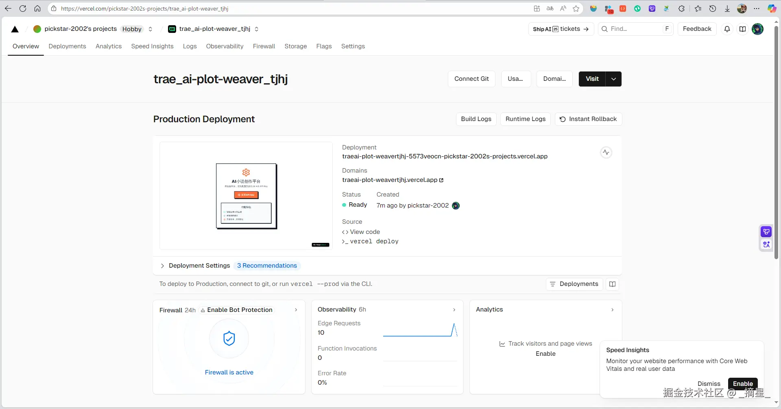Click the Deployments list button

(574, 284)
